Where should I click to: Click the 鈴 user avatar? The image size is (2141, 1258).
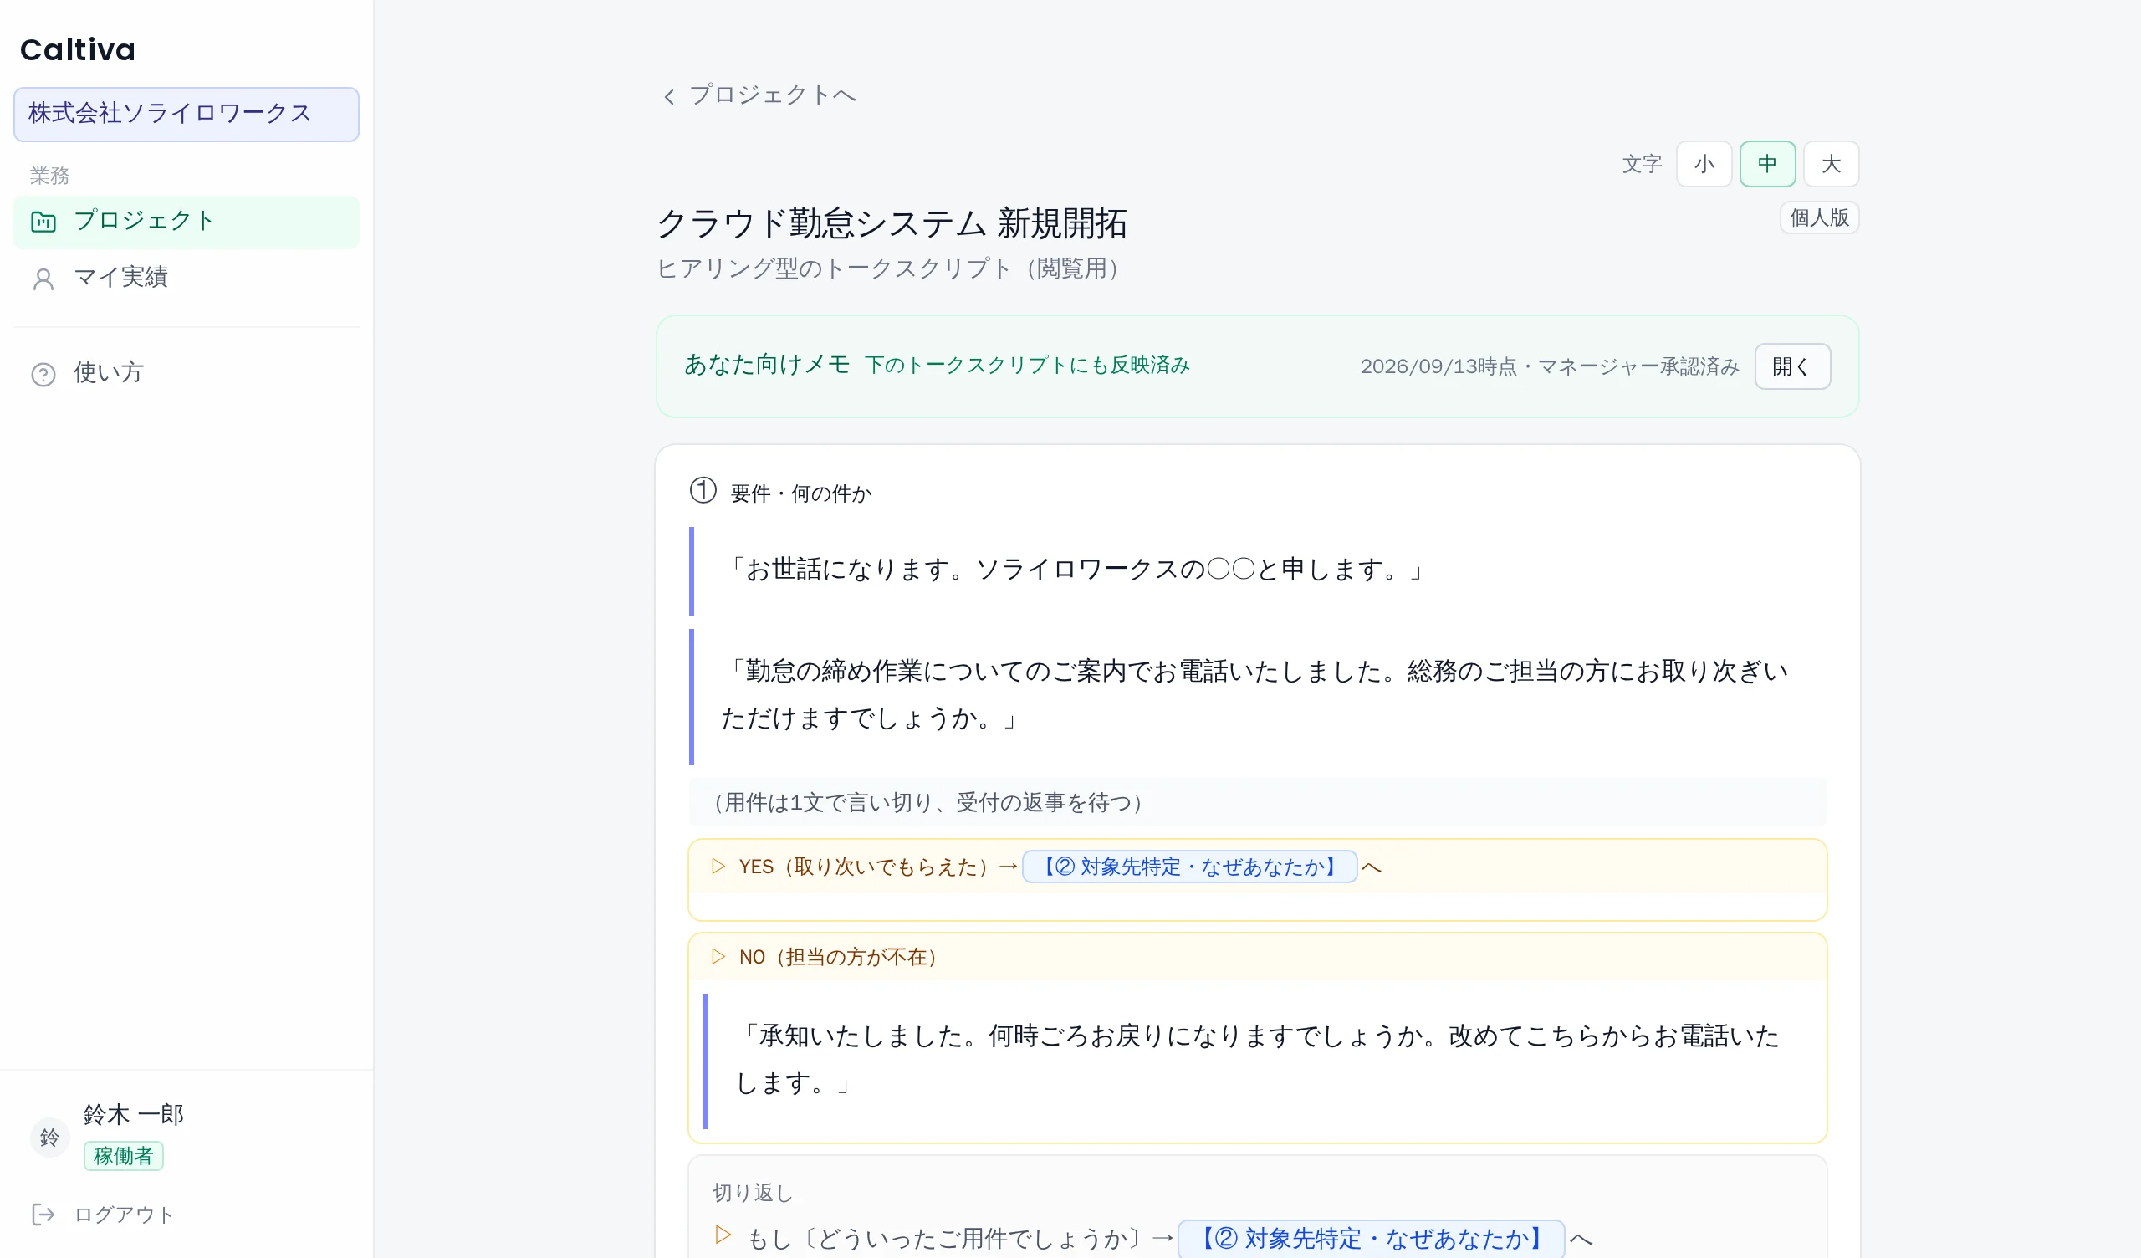pos(49,1137)
